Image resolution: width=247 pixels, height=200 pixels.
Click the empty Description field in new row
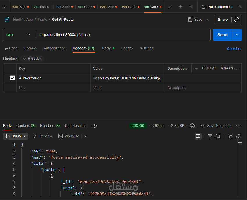(203, 87)
